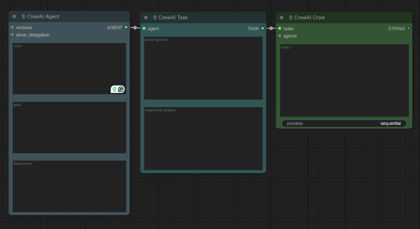Click the TASK output label
Screen dimensions: 420x229
[x=253, y=29]
